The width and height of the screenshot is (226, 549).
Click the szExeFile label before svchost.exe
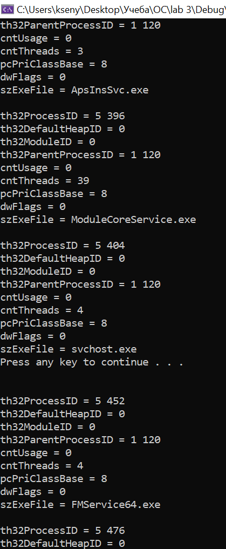tap(27, 349)
